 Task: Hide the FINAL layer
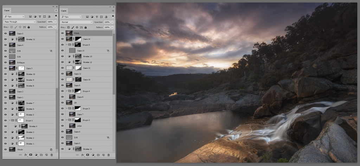pyautogui.click(x=63, y=33)
